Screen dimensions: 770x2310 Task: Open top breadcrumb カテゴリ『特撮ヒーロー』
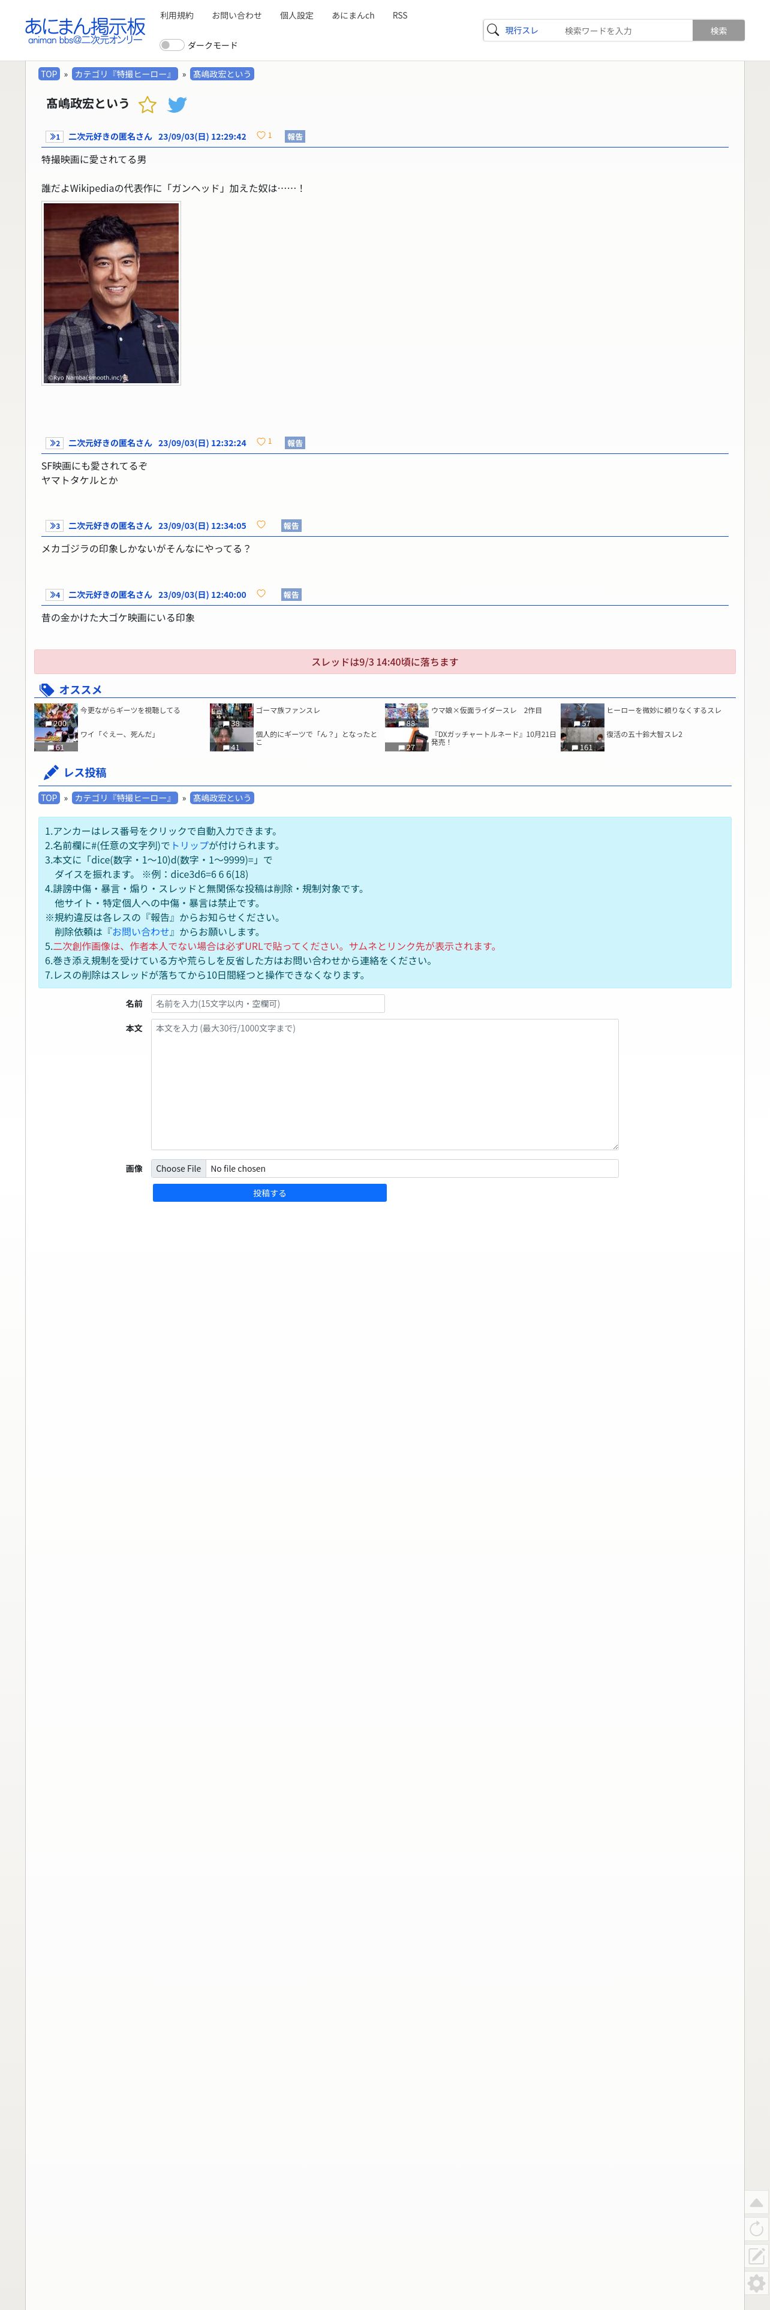click(125, 74)
